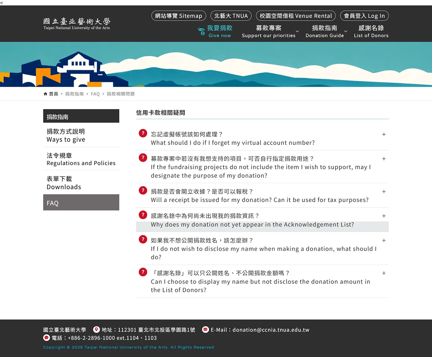Select Downloads in sidebar
Image resolution: width=432 pixels, height=357 pixels.
tap(81, 183)
